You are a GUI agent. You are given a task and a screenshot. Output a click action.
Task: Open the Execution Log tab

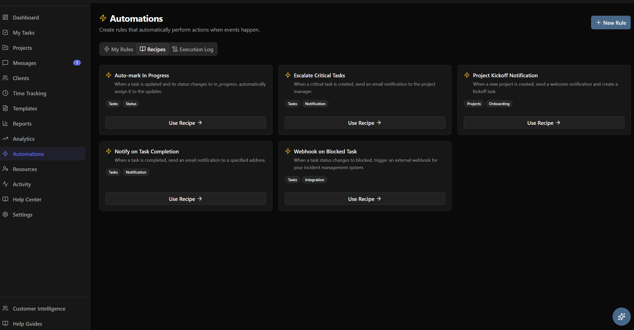point(193,49)
